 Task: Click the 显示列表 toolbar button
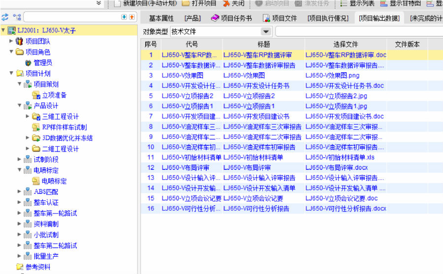(x=357, y=3)
